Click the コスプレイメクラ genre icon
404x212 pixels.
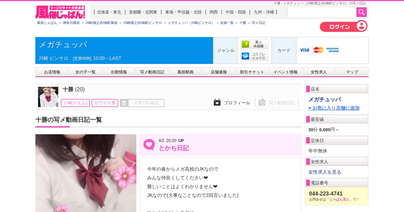255,56
